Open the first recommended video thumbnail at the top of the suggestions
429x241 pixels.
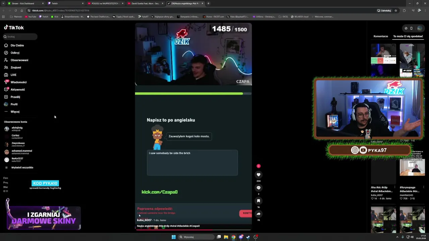click(383, 60)
